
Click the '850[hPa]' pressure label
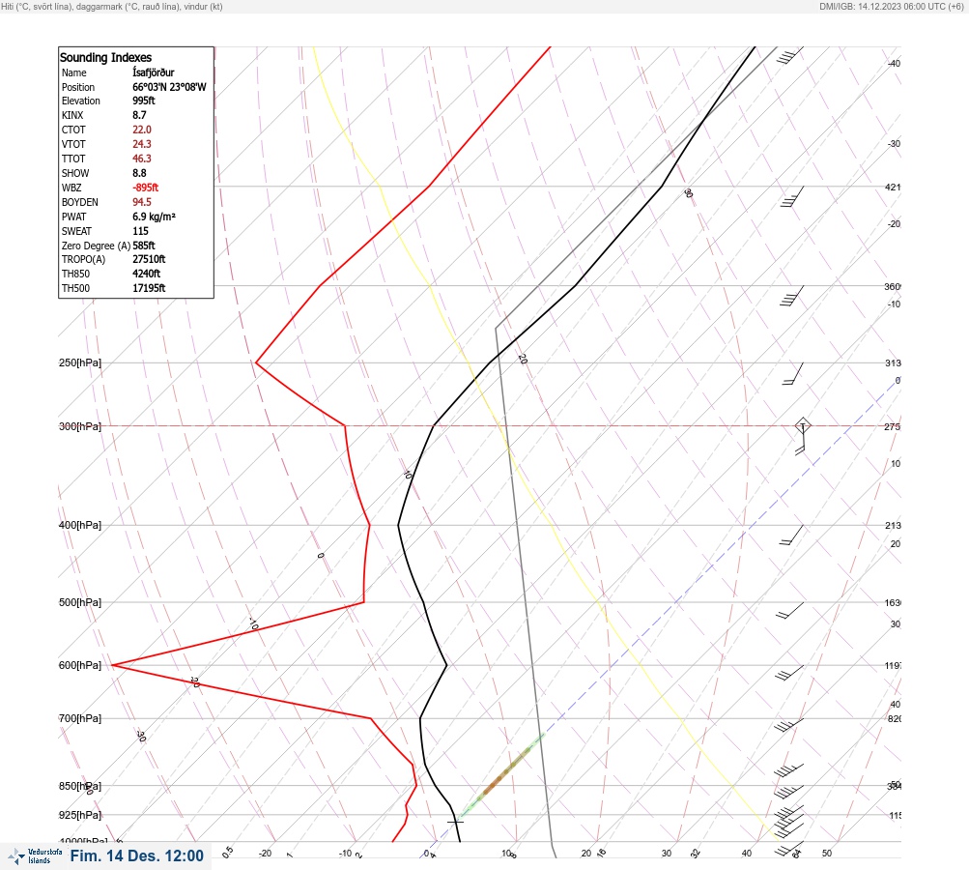pyautogui.click(x=80, y=786)
